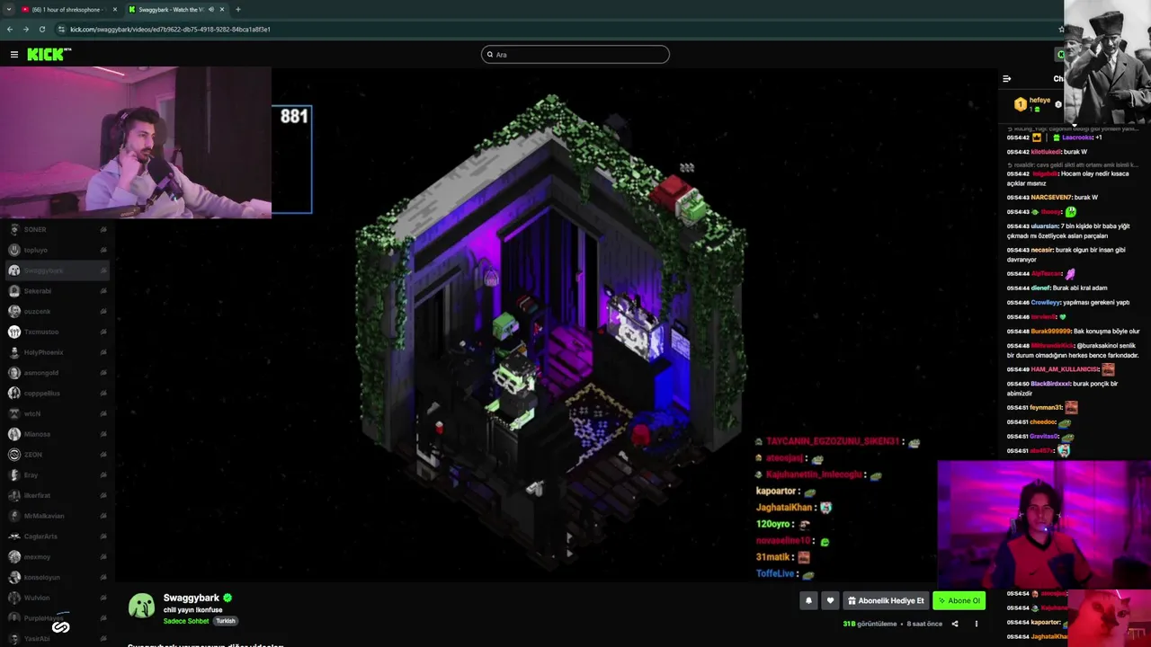Toggle notification bell for Swaggybark

pyautogui.click(x=808, y=600)
